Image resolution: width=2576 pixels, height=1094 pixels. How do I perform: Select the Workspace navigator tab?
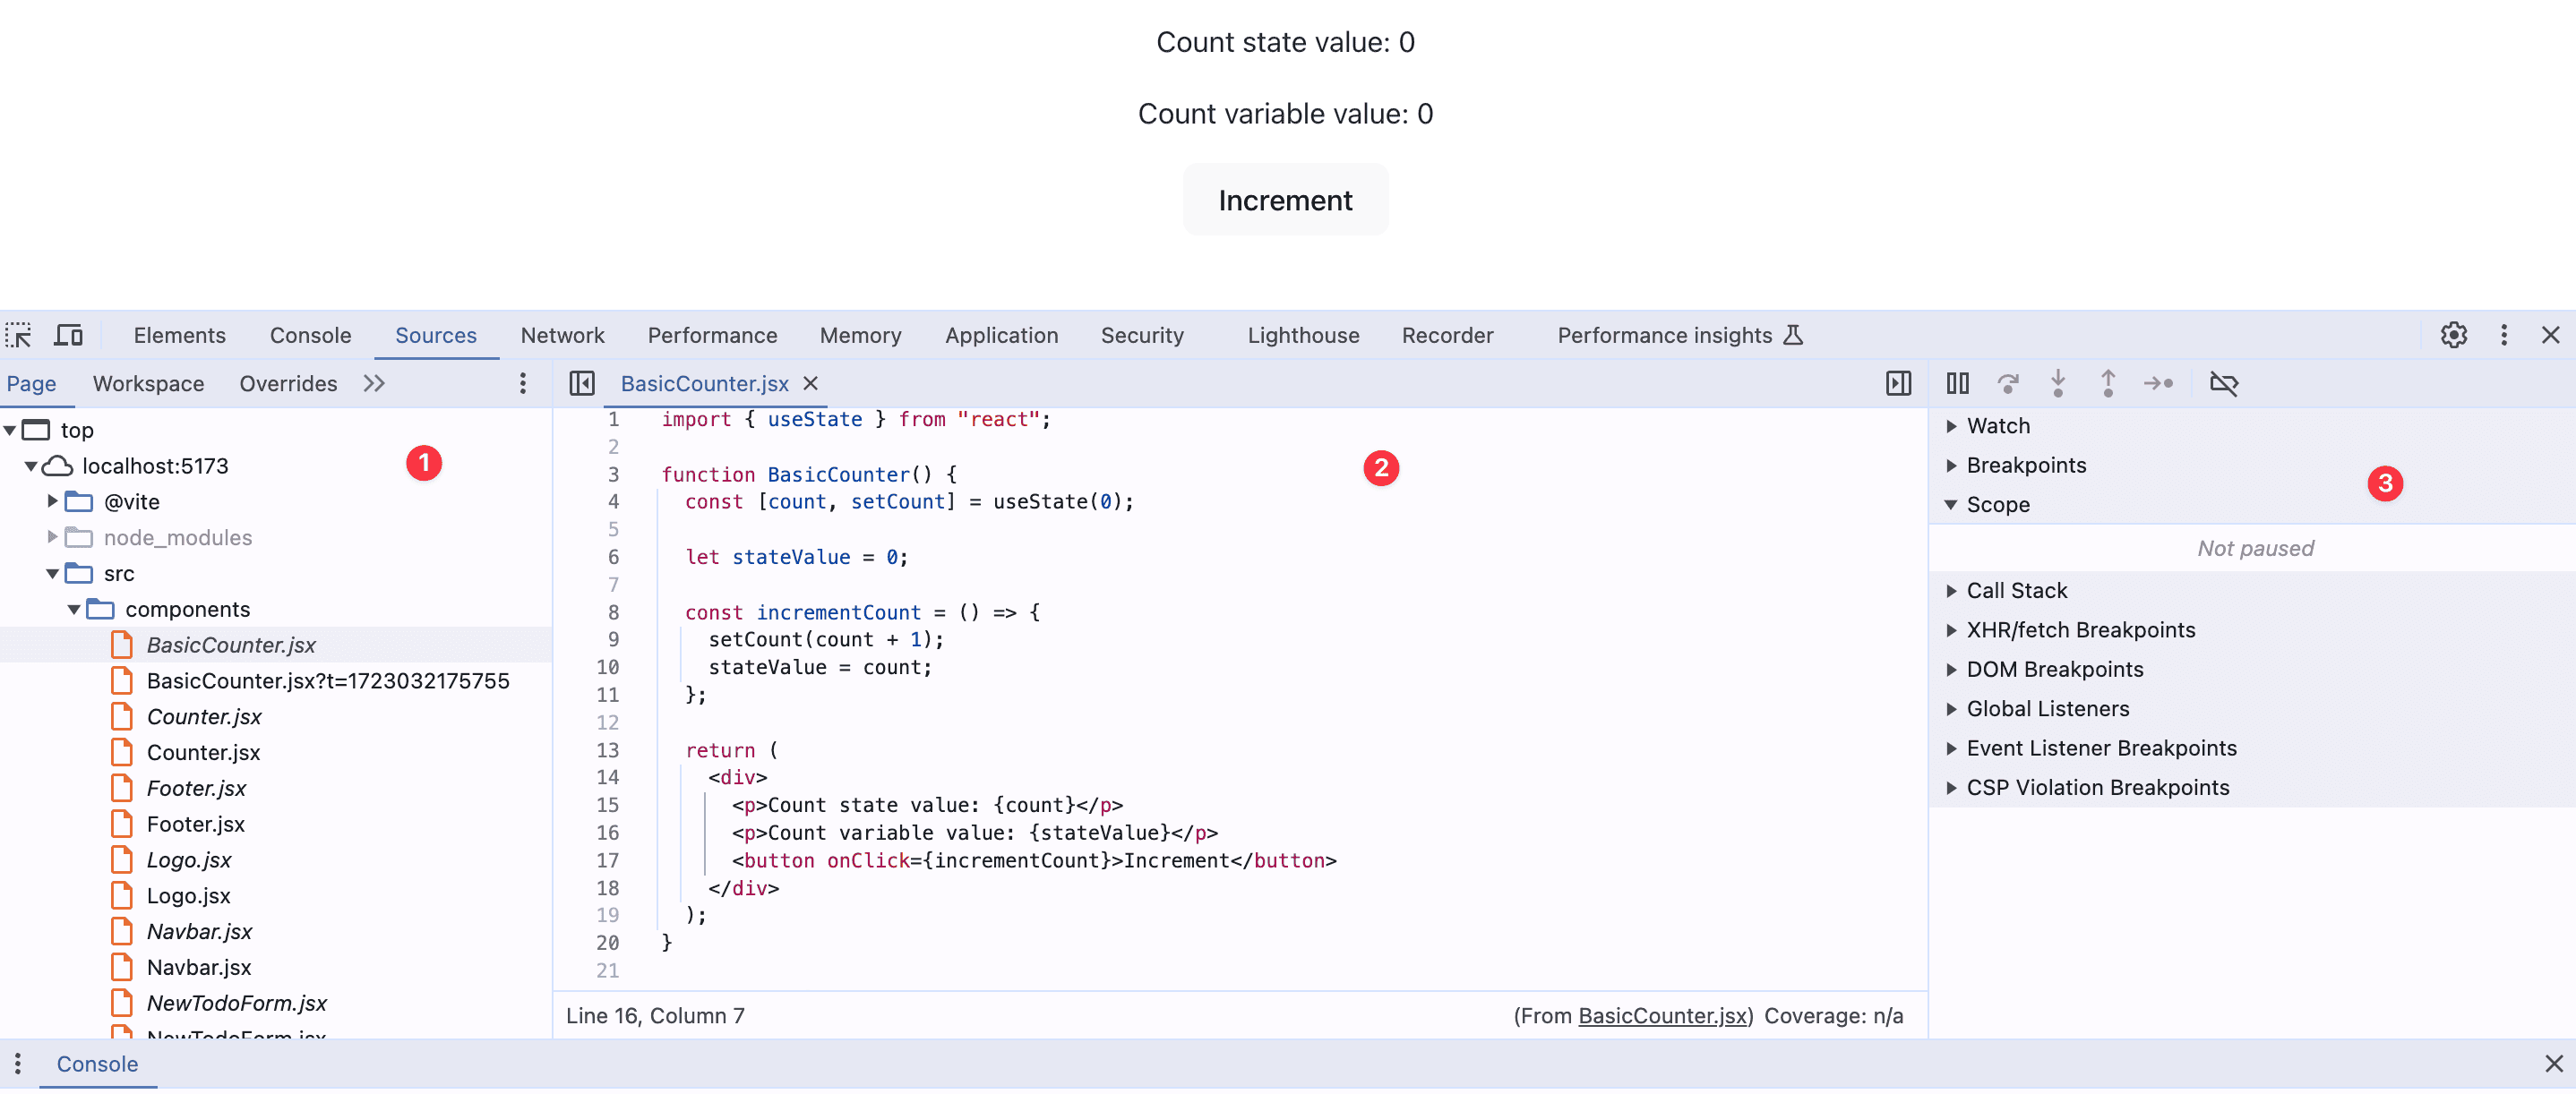148,384
